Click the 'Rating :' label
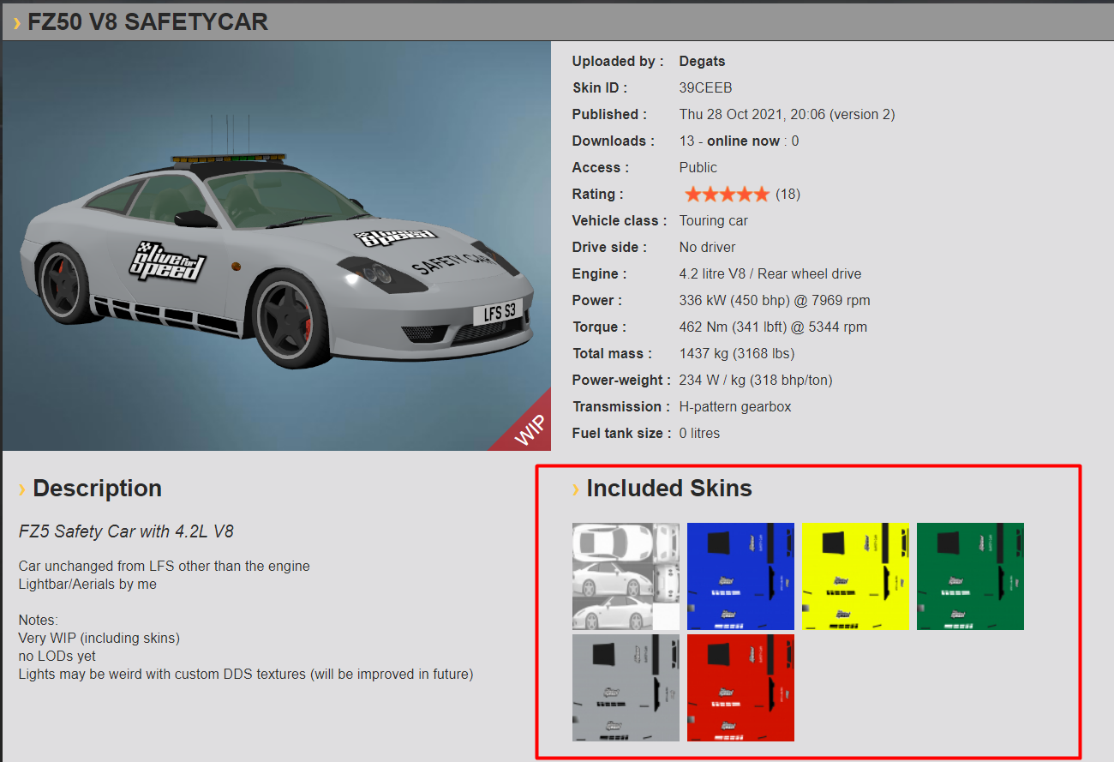Viewport: 1114px width, 762px height. click(598, 195)
